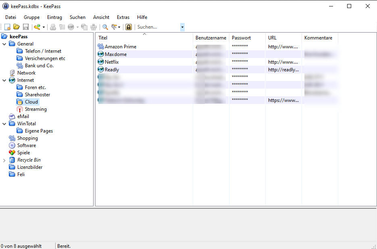Screen dimensions: 377x249
Task: Sort by the URL column header
Action: coord(284,38)
